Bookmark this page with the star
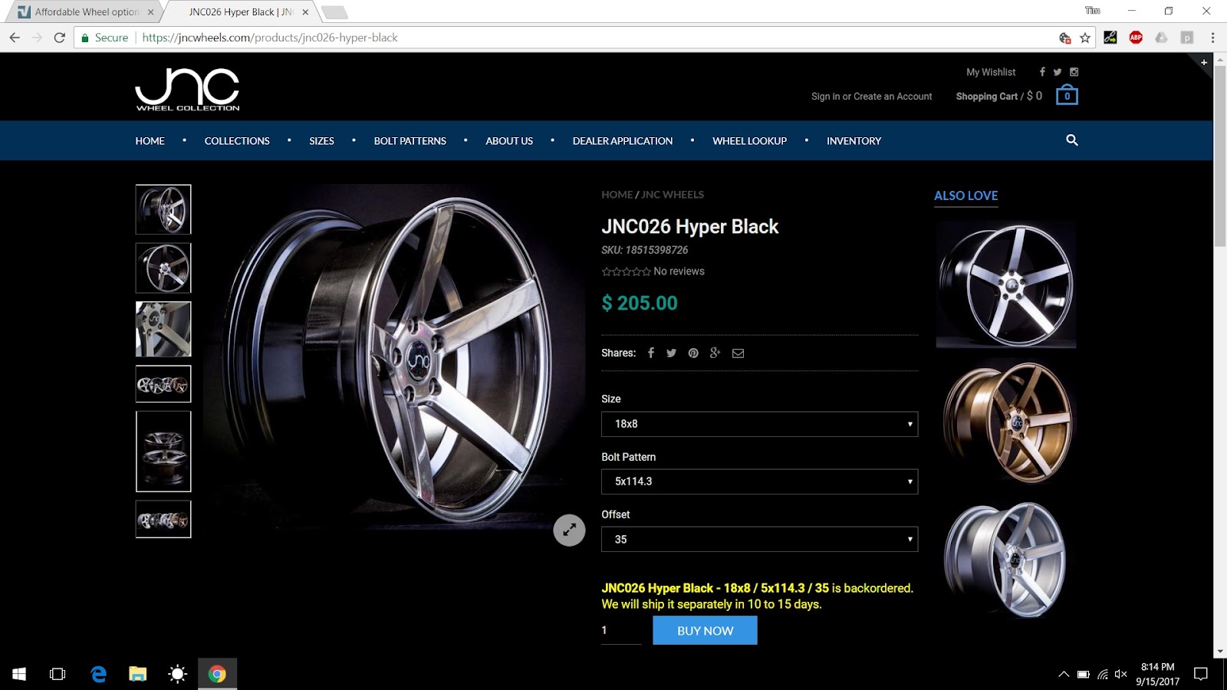Screen dimensions: 1227x690 pyautogui.click(x=1085, y=38)
